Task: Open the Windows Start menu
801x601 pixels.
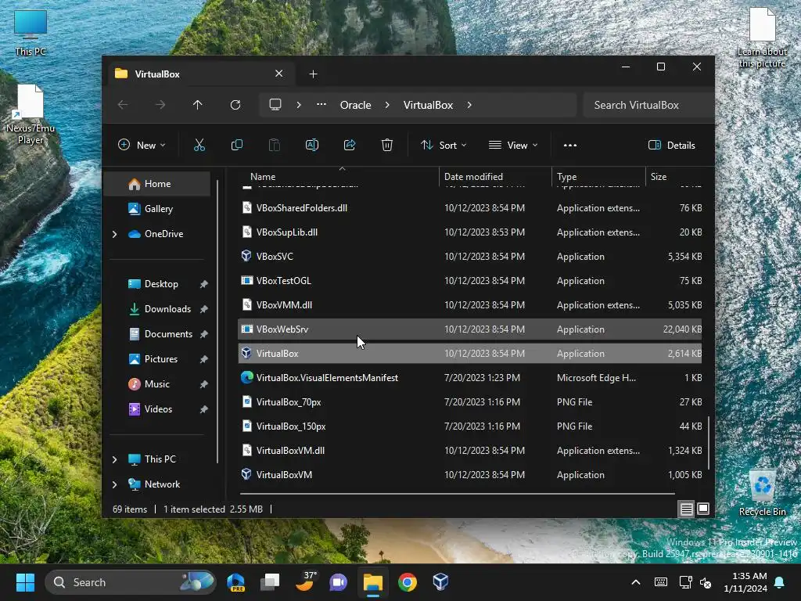Action: [25, 581]
